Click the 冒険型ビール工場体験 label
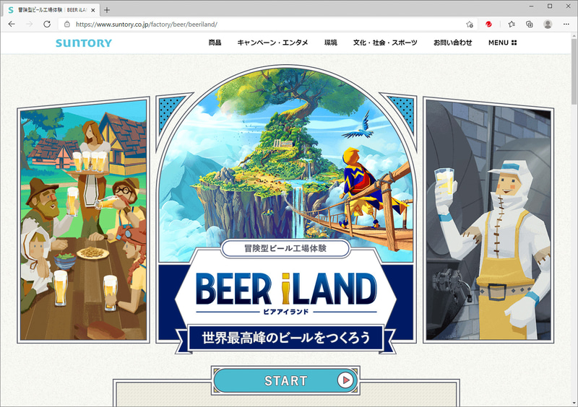The height and width of the screenshot is (407, 578). [x=285, y=249]
